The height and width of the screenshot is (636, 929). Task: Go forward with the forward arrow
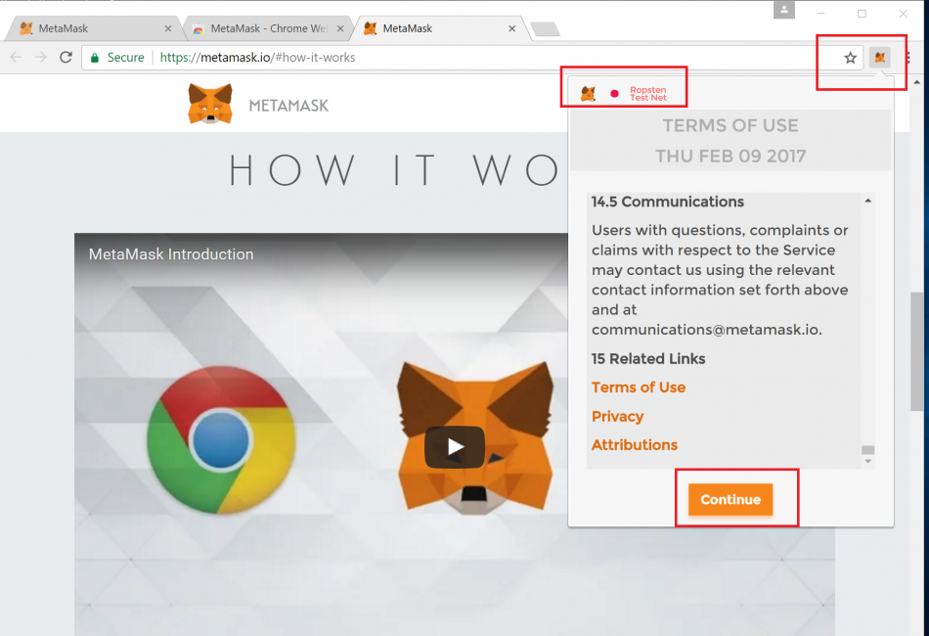[x=40, y=58]
